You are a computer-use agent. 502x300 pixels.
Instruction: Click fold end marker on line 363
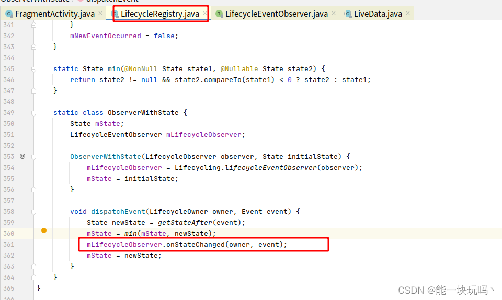pos(33,267)
